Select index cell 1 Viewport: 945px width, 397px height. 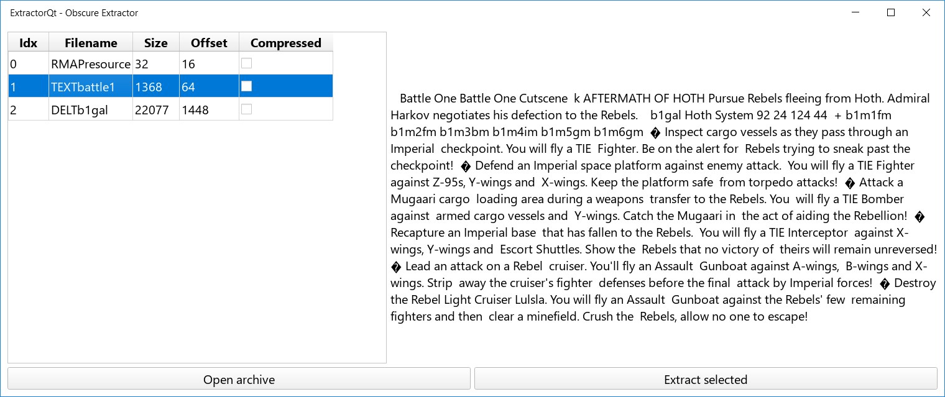click(x=29, y=86)
